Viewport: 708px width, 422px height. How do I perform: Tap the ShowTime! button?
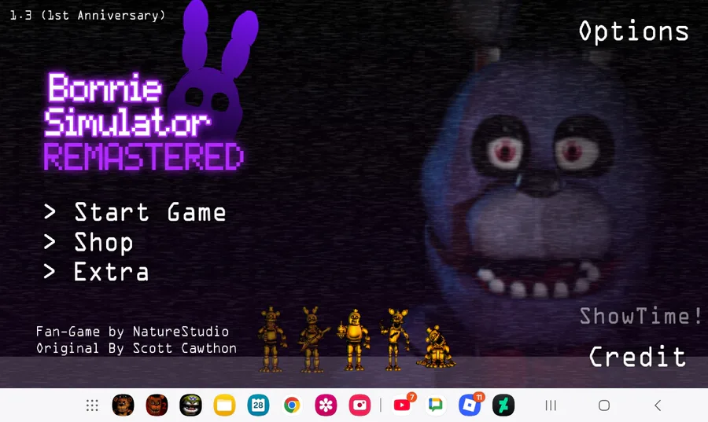pyautogui.click(x=641, y=316)
